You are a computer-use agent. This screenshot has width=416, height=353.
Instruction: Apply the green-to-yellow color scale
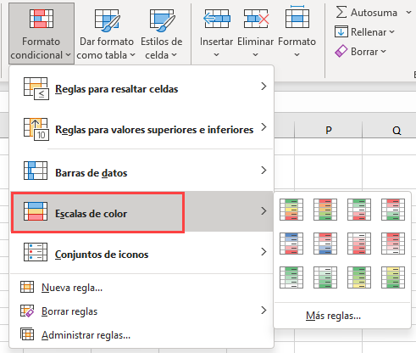[359, 277]
